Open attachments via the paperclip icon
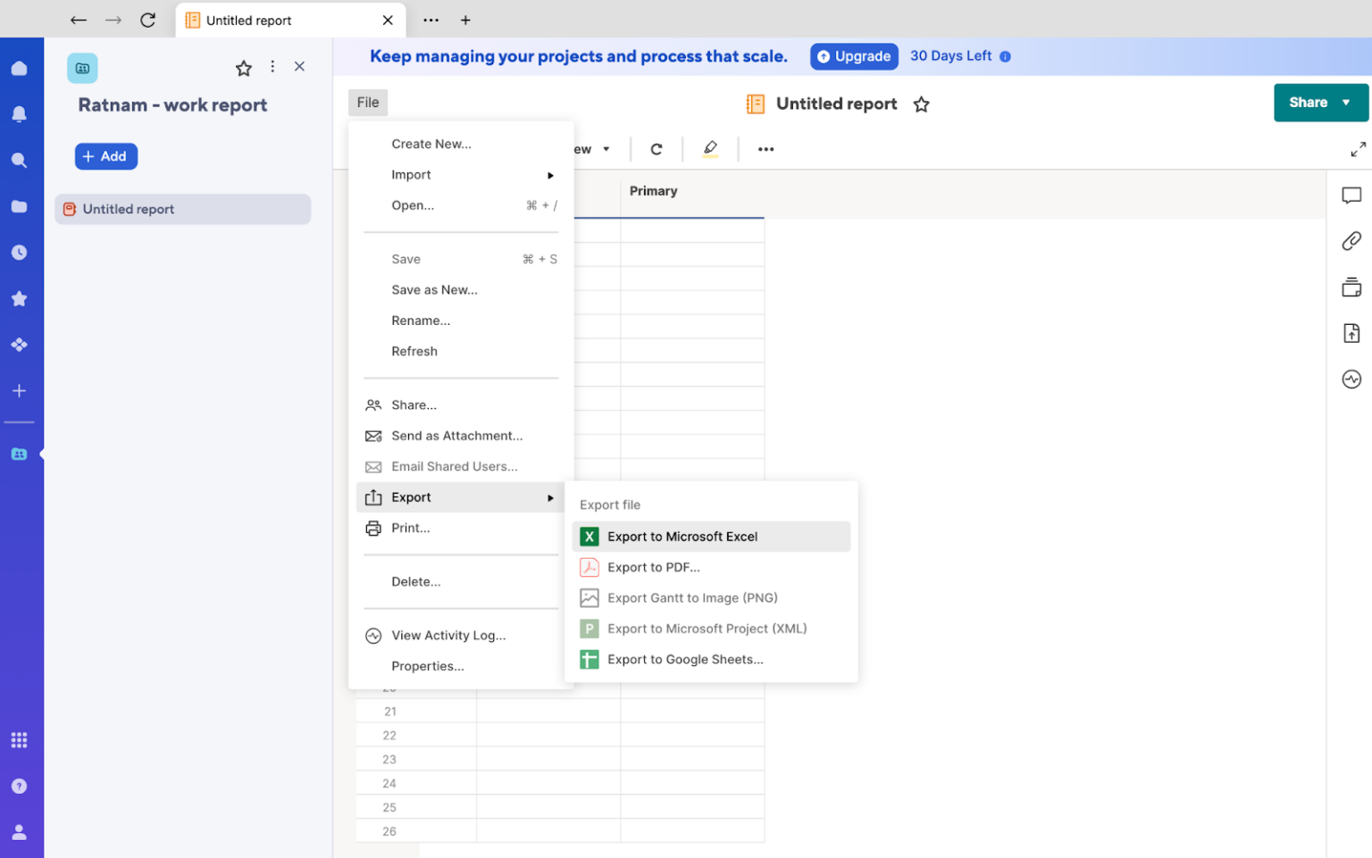1372x858 pixels. [1351, 241]
